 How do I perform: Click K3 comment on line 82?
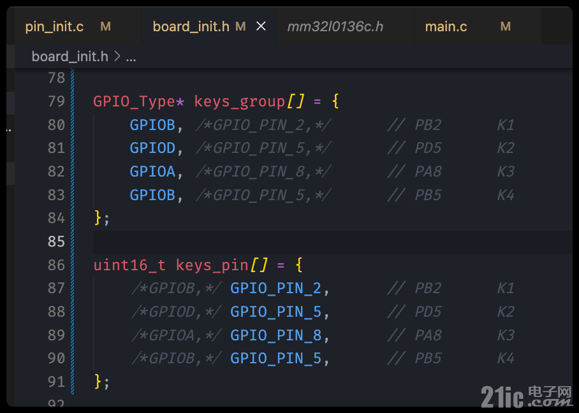[x=506, y=171]
